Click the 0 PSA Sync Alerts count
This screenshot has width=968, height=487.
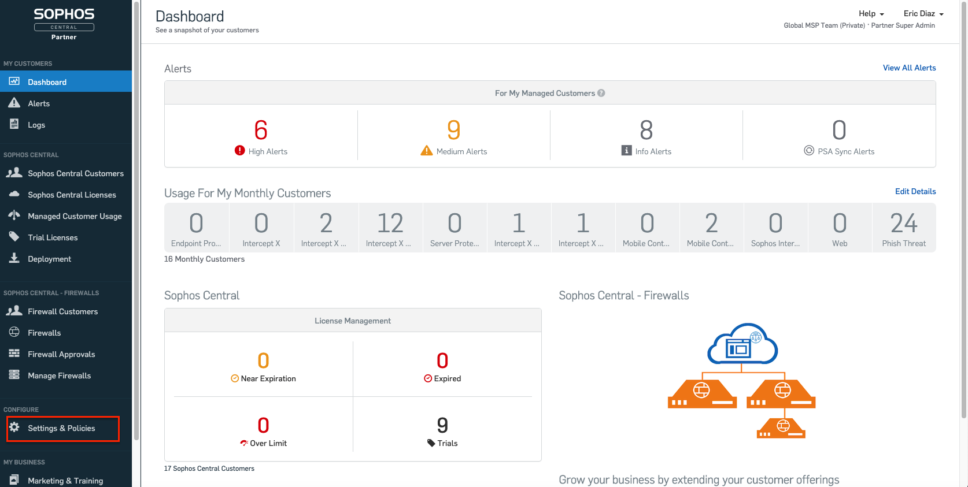click(x=839, y=130)
